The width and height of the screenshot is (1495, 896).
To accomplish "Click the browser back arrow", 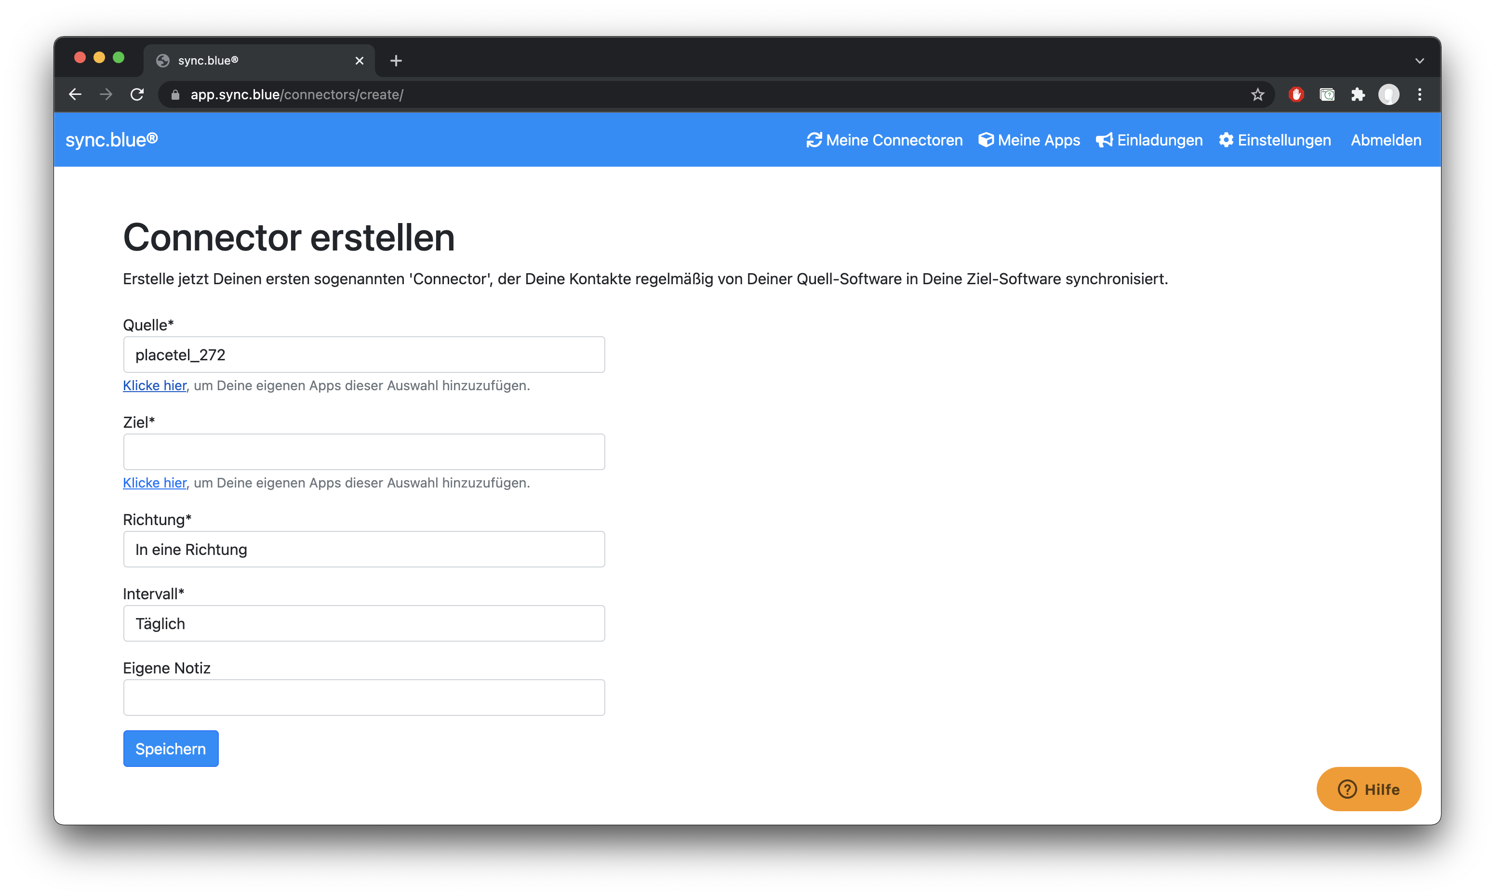I will 75,95.
